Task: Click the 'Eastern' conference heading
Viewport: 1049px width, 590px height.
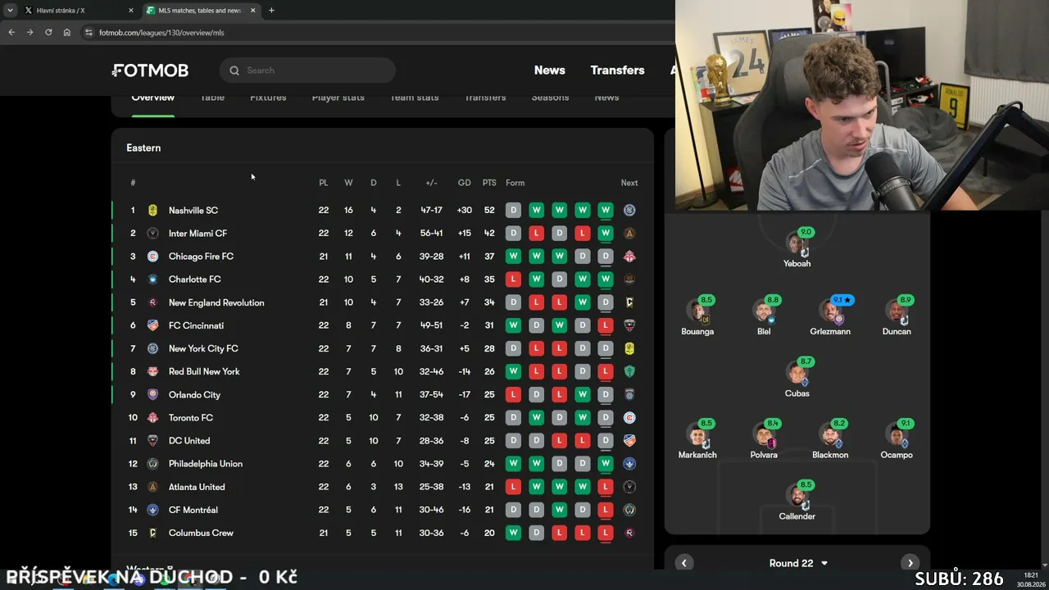Action: 143,148
